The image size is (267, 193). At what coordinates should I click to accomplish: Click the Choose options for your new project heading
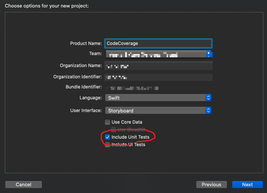click(47, 6)
